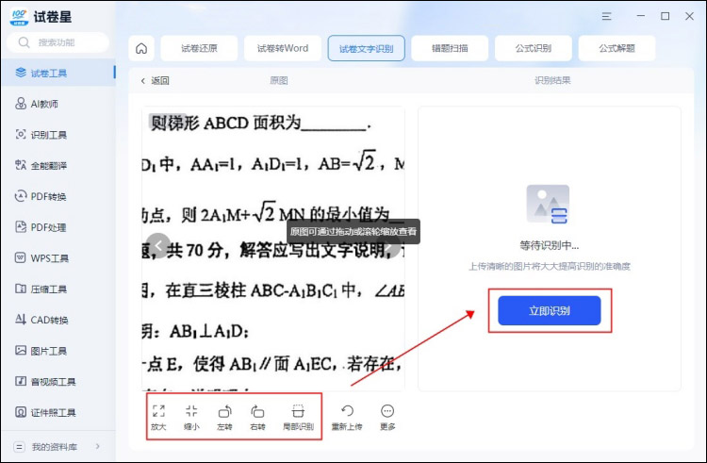Switch to 试卷转Word tab

283,48
